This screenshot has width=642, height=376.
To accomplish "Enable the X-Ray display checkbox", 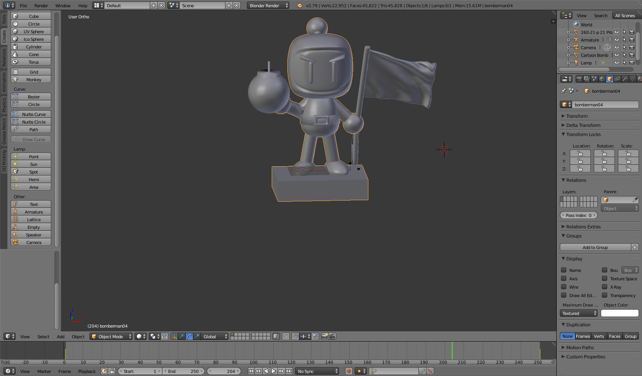I will [x=605, y=287].
